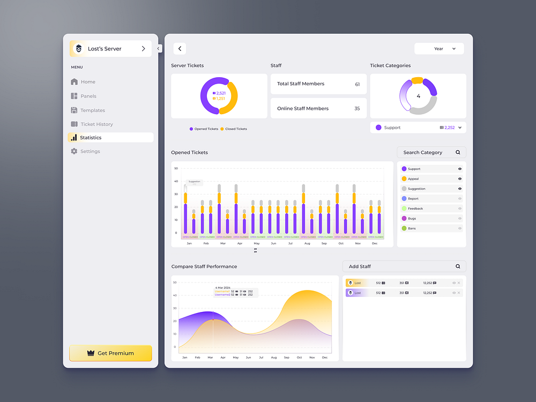
Task: Open the Templates section
Action: (93, 110)
